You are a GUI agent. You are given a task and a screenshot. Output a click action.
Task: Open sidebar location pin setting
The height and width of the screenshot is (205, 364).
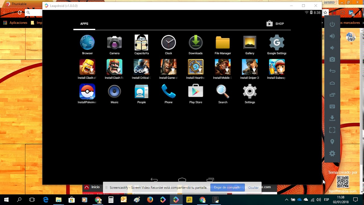point(332,142)
